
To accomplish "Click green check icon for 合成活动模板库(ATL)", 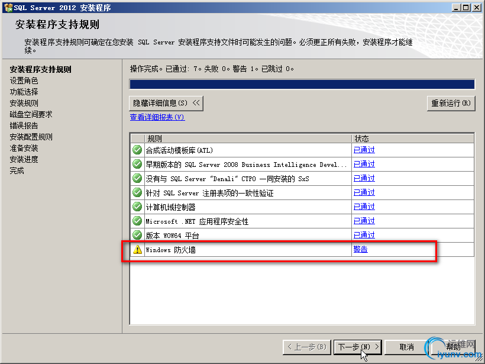I will 137,150.
